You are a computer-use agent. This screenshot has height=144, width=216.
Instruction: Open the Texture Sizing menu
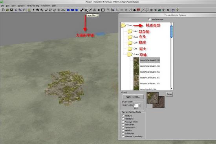(x=33, y=5)
